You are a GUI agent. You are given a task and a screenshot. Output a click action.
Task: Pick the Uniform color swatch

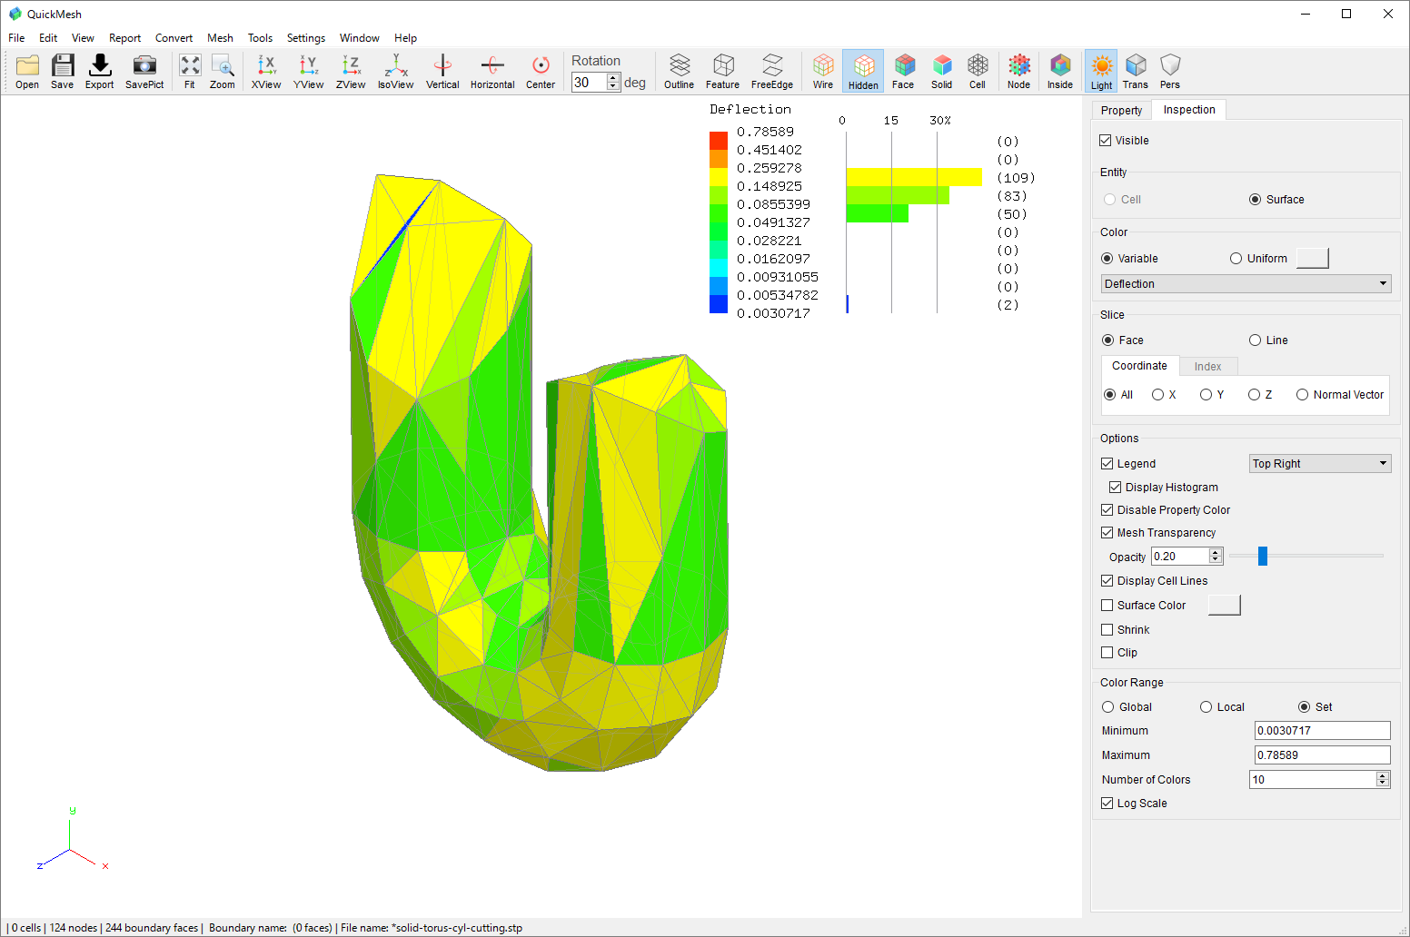point(1312,259)
